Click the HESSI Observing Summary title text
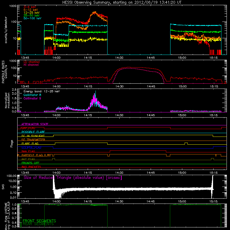The image size is (230, 230). [122, 3]
